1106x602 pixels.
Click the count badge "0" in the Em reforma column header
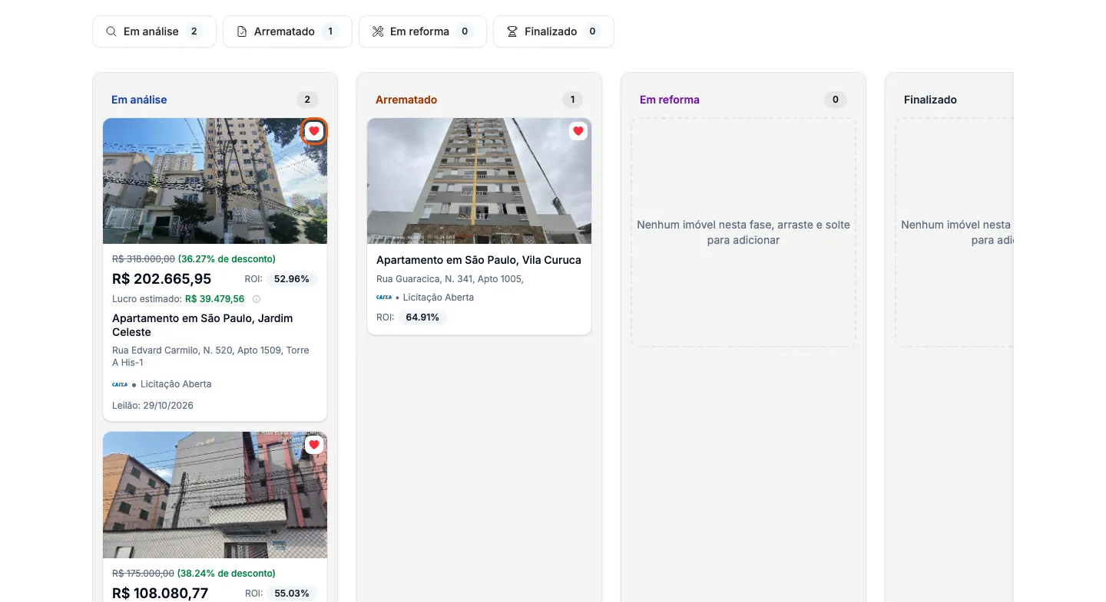[836, 100]
